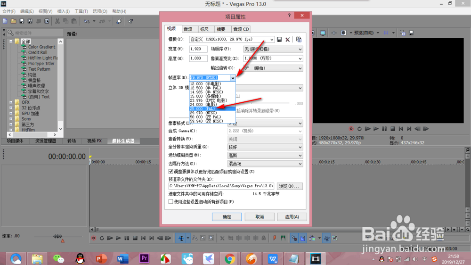Screen dimensions: 471x265
Task: Click the 应用(A) button
Action: [x=292, y=217]
